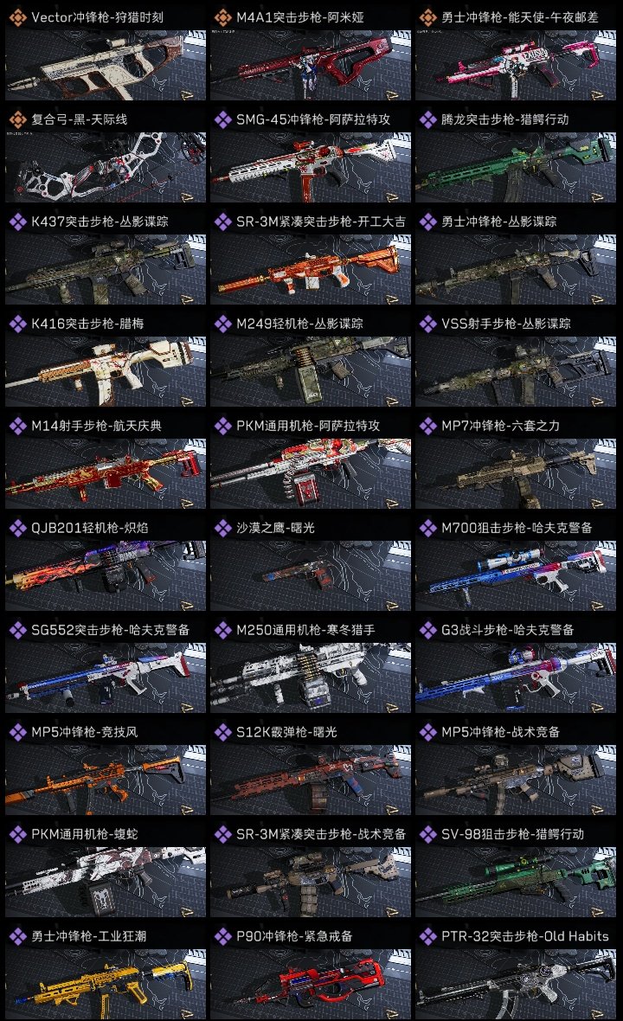This screenshot has width=623, height=1021.
Task: Select the SR-3M紧凑突击步枪-开工大吉 skin image
Action: 311,269
